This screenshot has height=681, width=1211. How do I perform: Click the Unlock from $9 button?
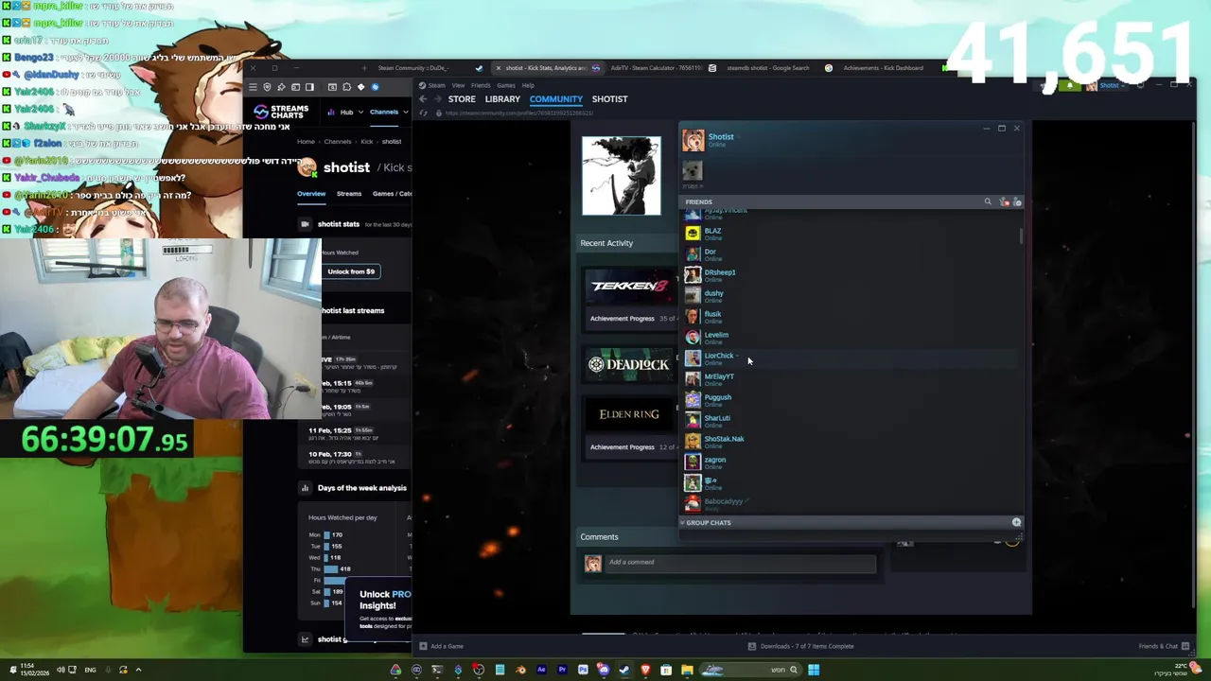click(351, 271)
